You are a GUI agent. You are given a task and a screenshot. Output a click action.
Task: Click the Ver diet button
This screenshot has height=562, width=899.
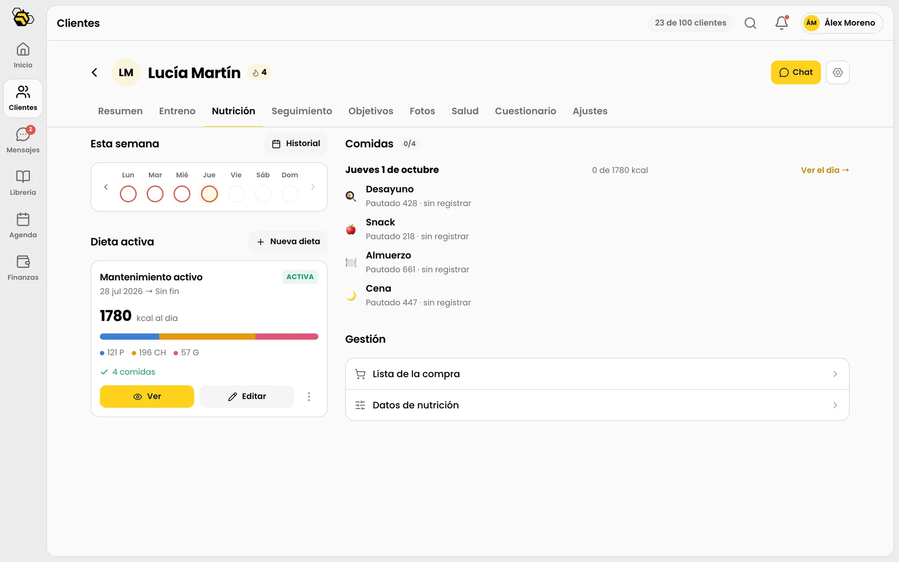(147, 396)
